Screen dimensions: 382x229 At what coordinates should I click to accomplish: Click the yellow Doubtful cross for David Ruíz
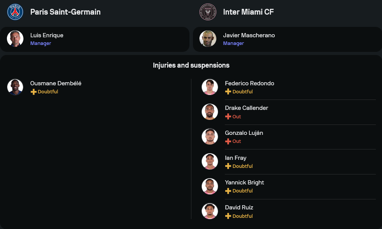pos(228,216)
